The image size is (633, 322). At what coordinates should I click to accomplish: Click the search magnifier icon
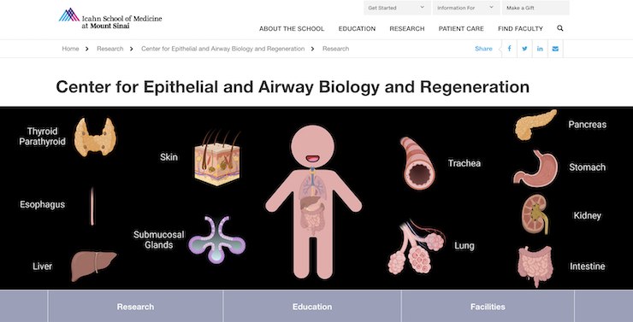[560, 28]
